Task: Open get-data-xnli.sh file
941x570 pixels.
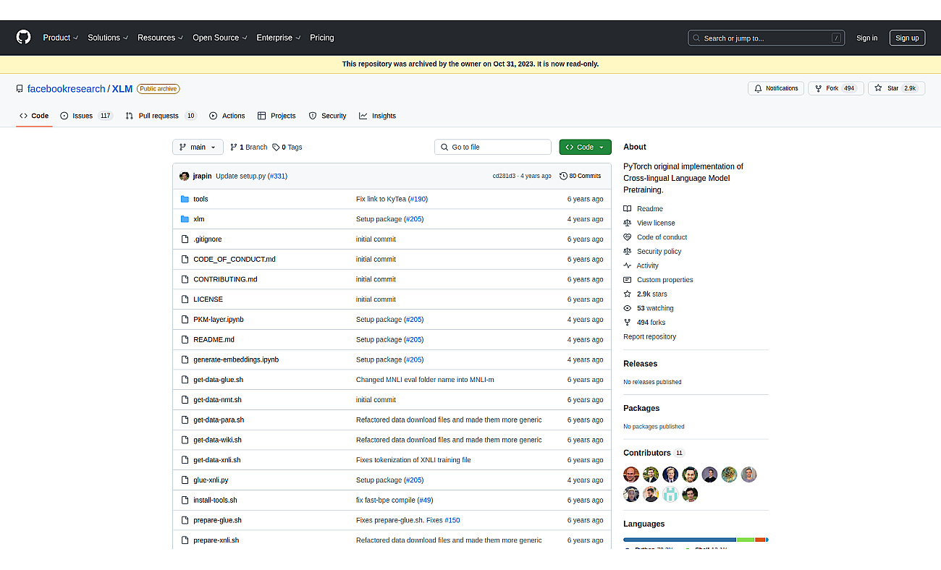Action: tap(217, 460)
